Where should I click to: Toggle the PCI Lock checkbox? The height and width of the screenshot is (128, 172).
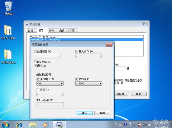35,62
